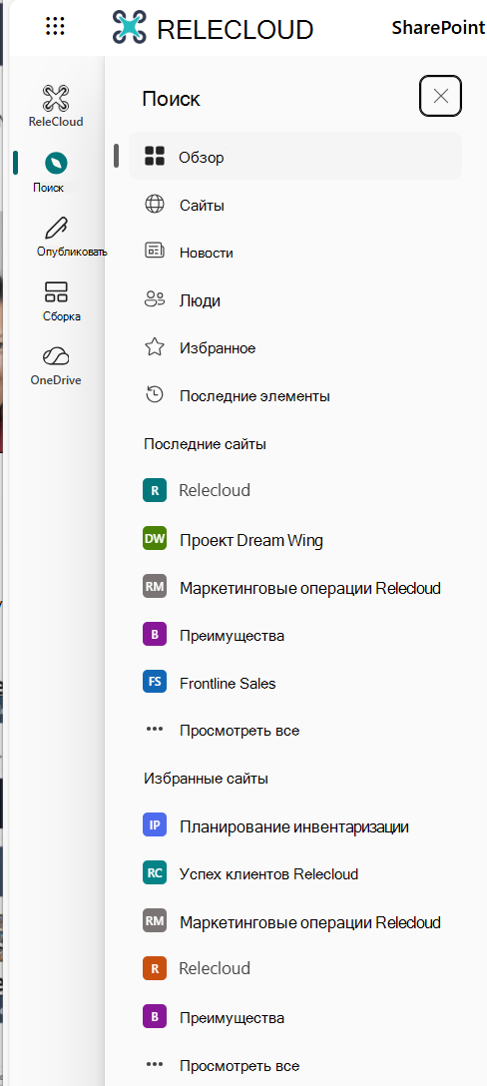The height and width of the screenshot is (1086, 487).
Task: Click ellipsis icon under Последние сайты
Action: [154, 730]
